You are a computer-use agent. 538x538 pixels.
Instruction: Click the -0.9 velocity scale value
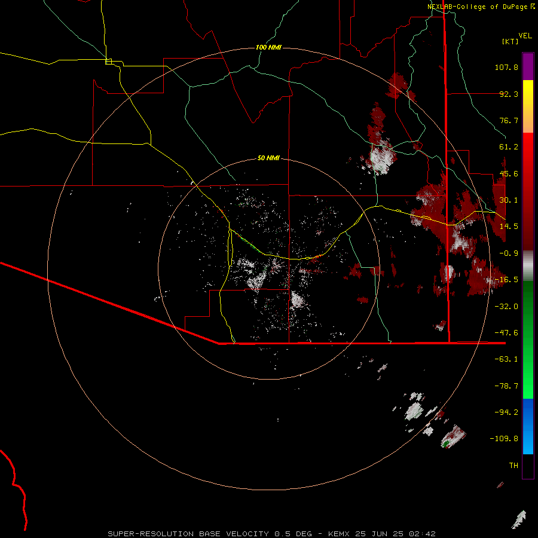pyautogui.click(x=509, y=253)
